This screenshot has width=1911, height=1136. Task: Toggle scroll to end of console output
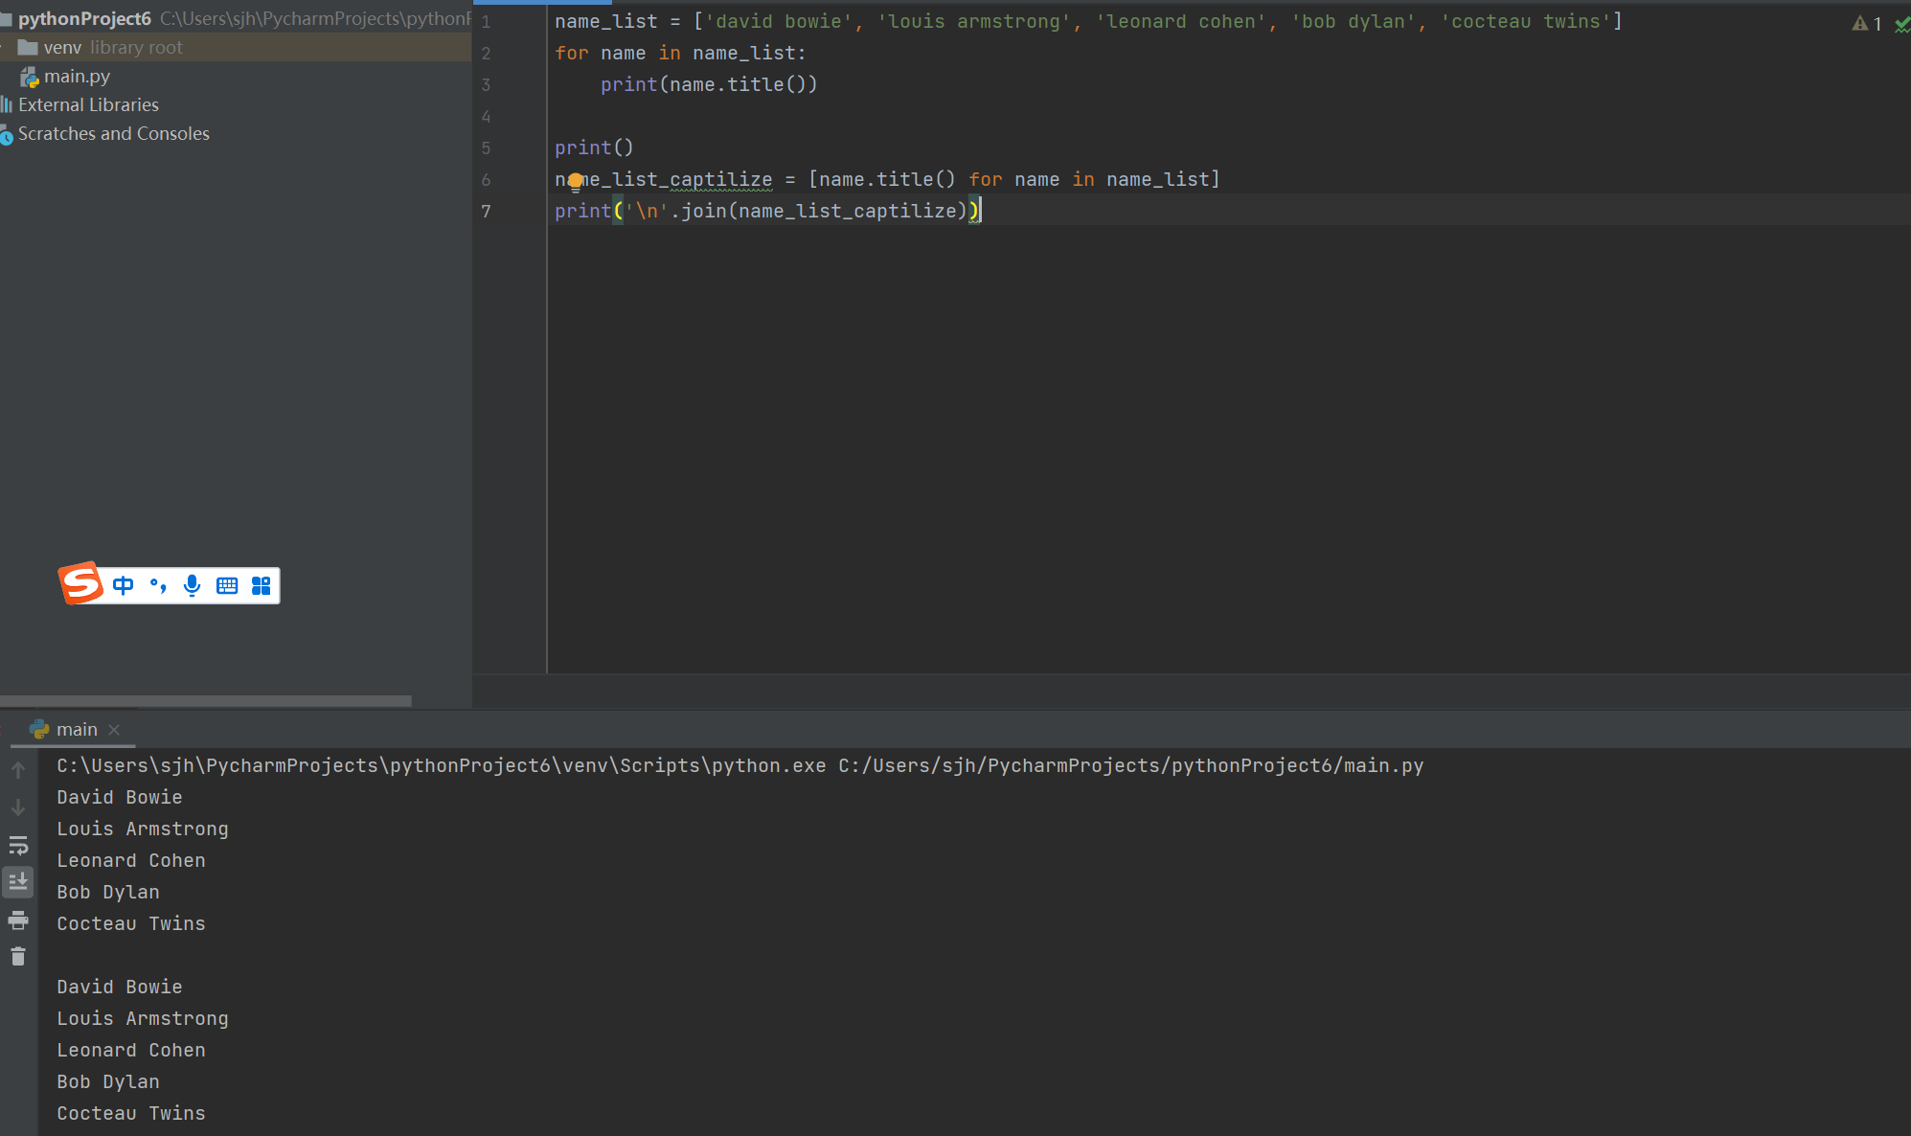tap(18, 881)
